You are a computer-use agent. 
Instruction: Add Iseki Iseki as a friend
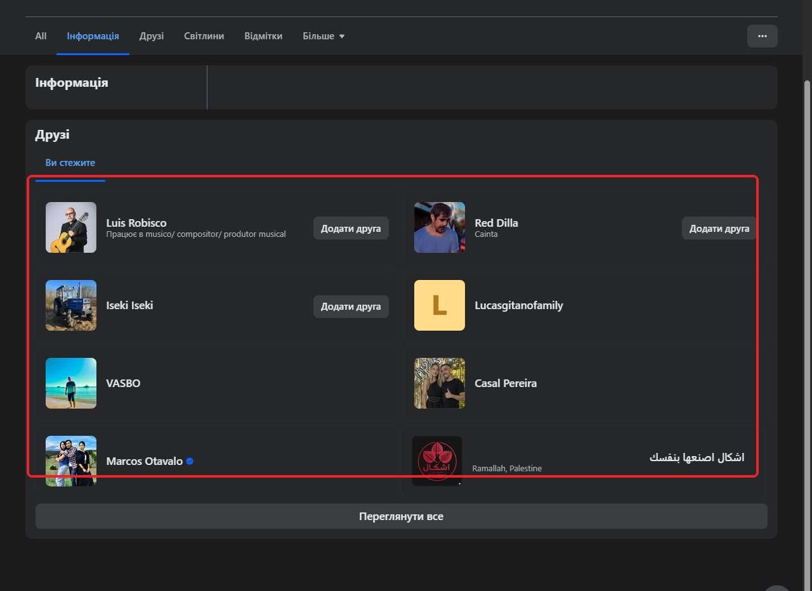(x=351, y=306)
